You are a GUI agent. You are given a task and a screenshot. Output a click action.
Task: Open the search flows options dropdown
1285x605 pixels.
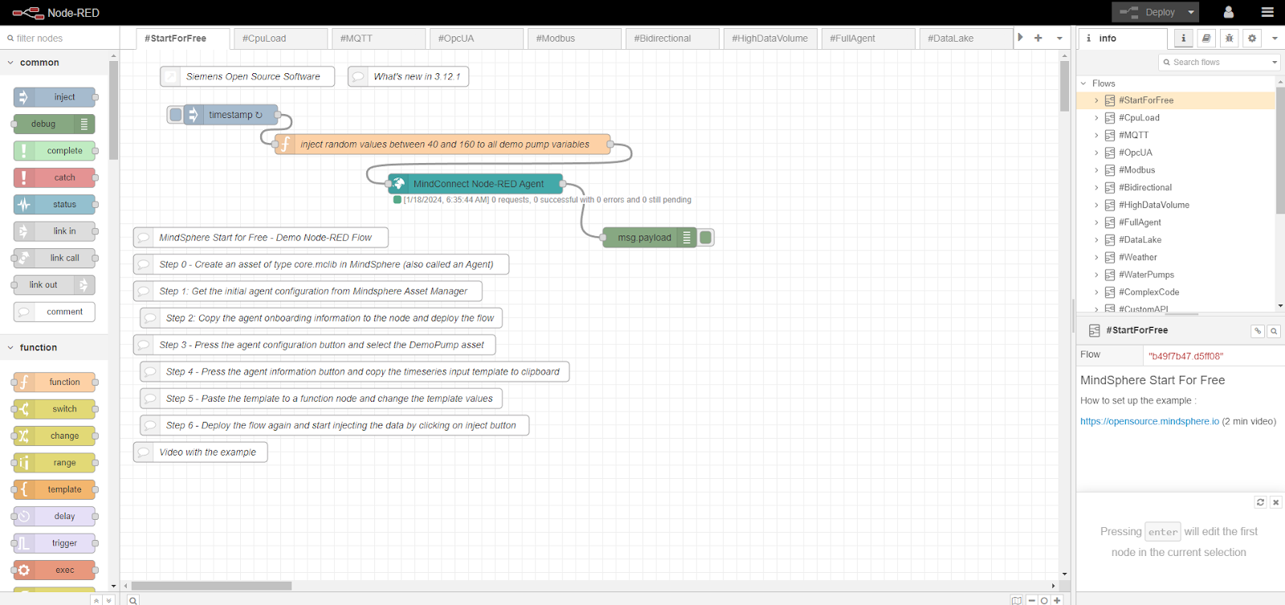coord(1275,62)
